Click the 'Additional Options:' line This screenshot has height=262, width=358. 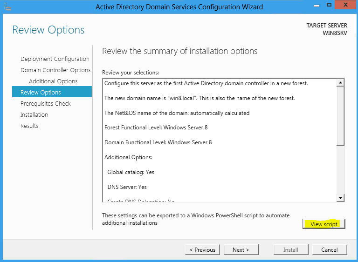128,157
